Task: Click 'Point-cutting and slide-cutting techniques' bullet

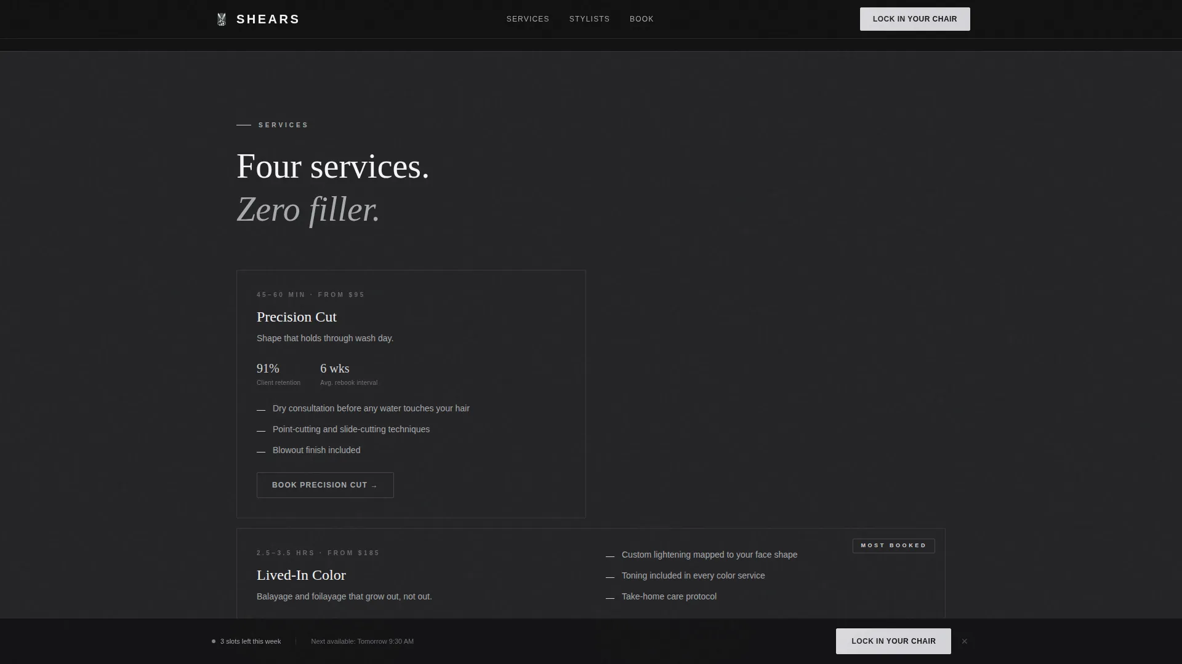Action: click(351, 429)
